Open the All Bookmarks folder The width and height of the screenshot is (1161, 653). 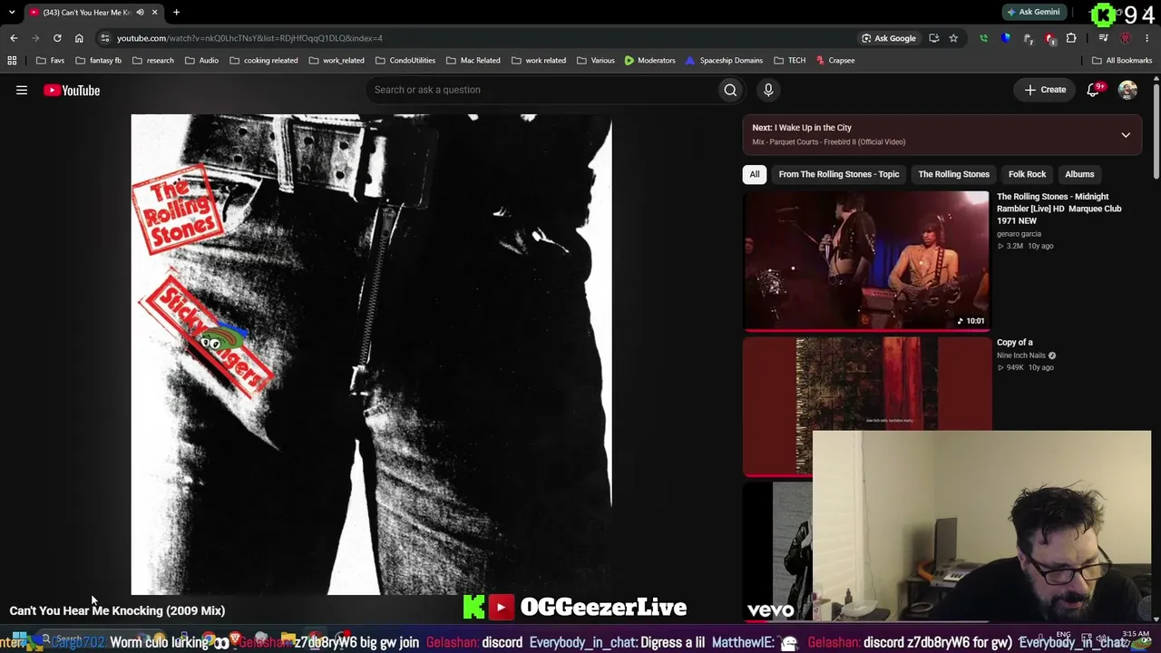coord(1122,61)
